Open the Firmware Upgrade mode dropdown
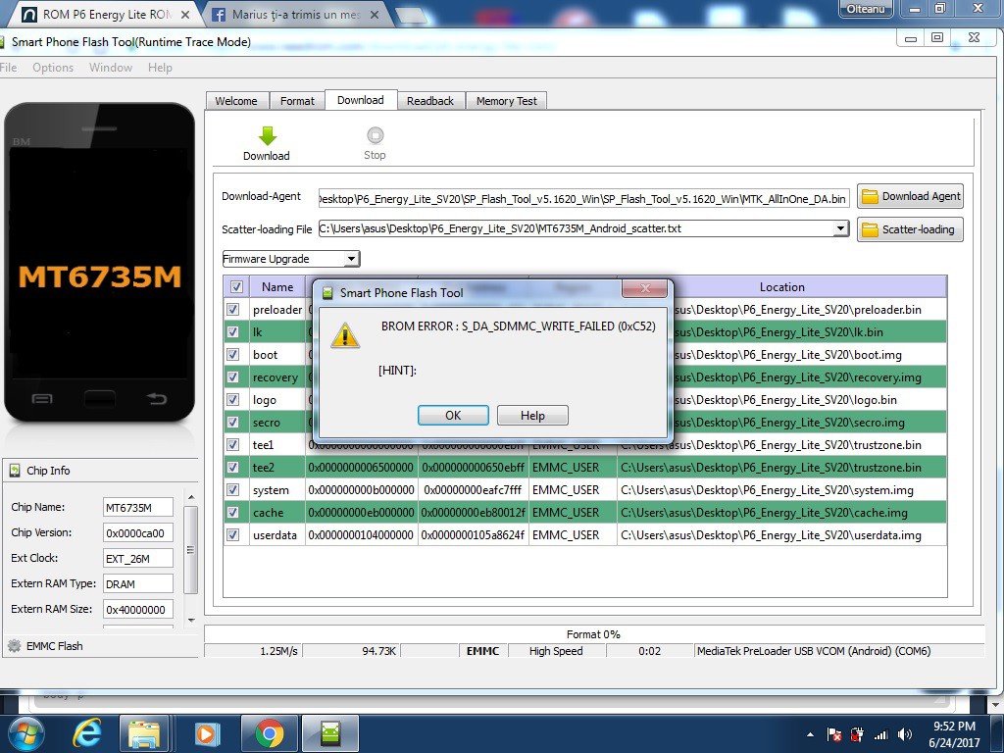Viewport: 1004px width, 753px height. 291,259
